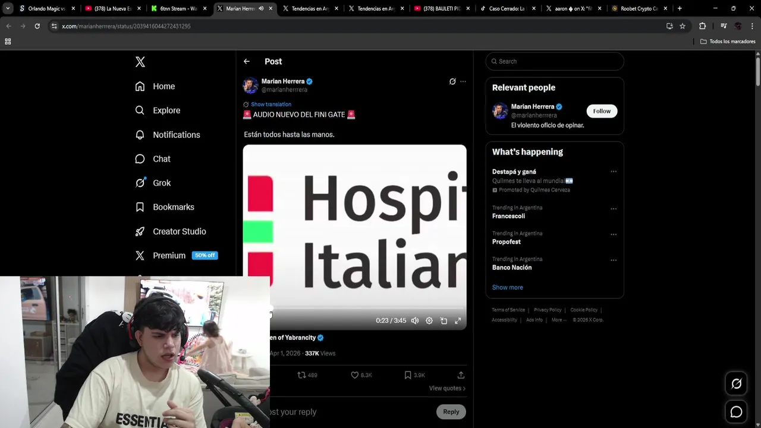Open options for Propofest trend
This screenshot has width=761, height=428.
(x=614, y=235)
